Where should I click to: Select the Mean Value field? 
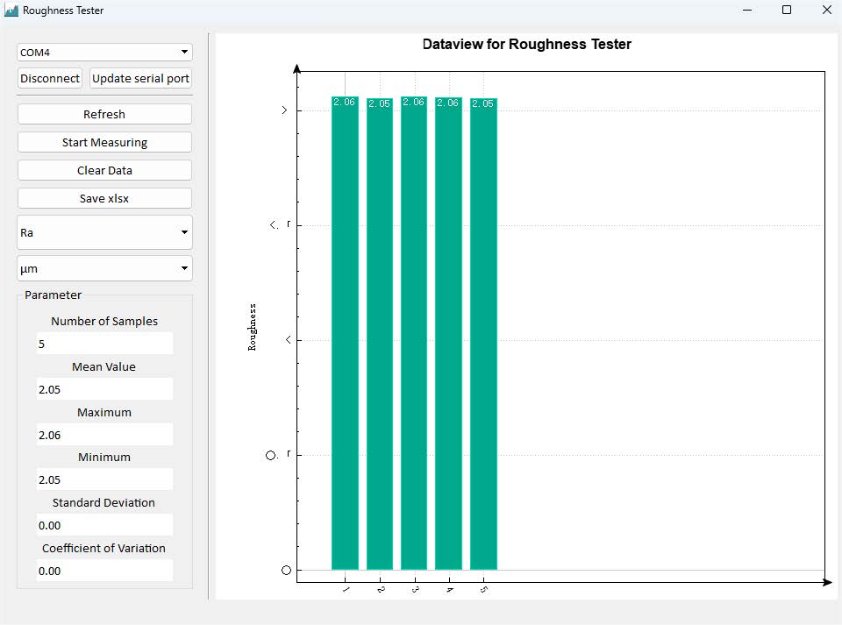(x=104, y=389)
